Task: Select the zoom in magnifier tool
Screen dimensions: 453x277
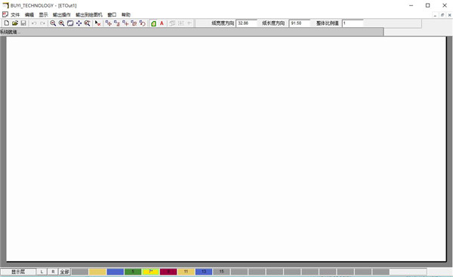Action: pyautogui.click(x=61, y=23)
